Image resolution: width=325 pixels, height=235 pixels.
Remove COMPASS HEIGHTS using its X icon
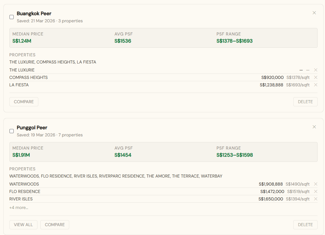click(x=316, y=77)
